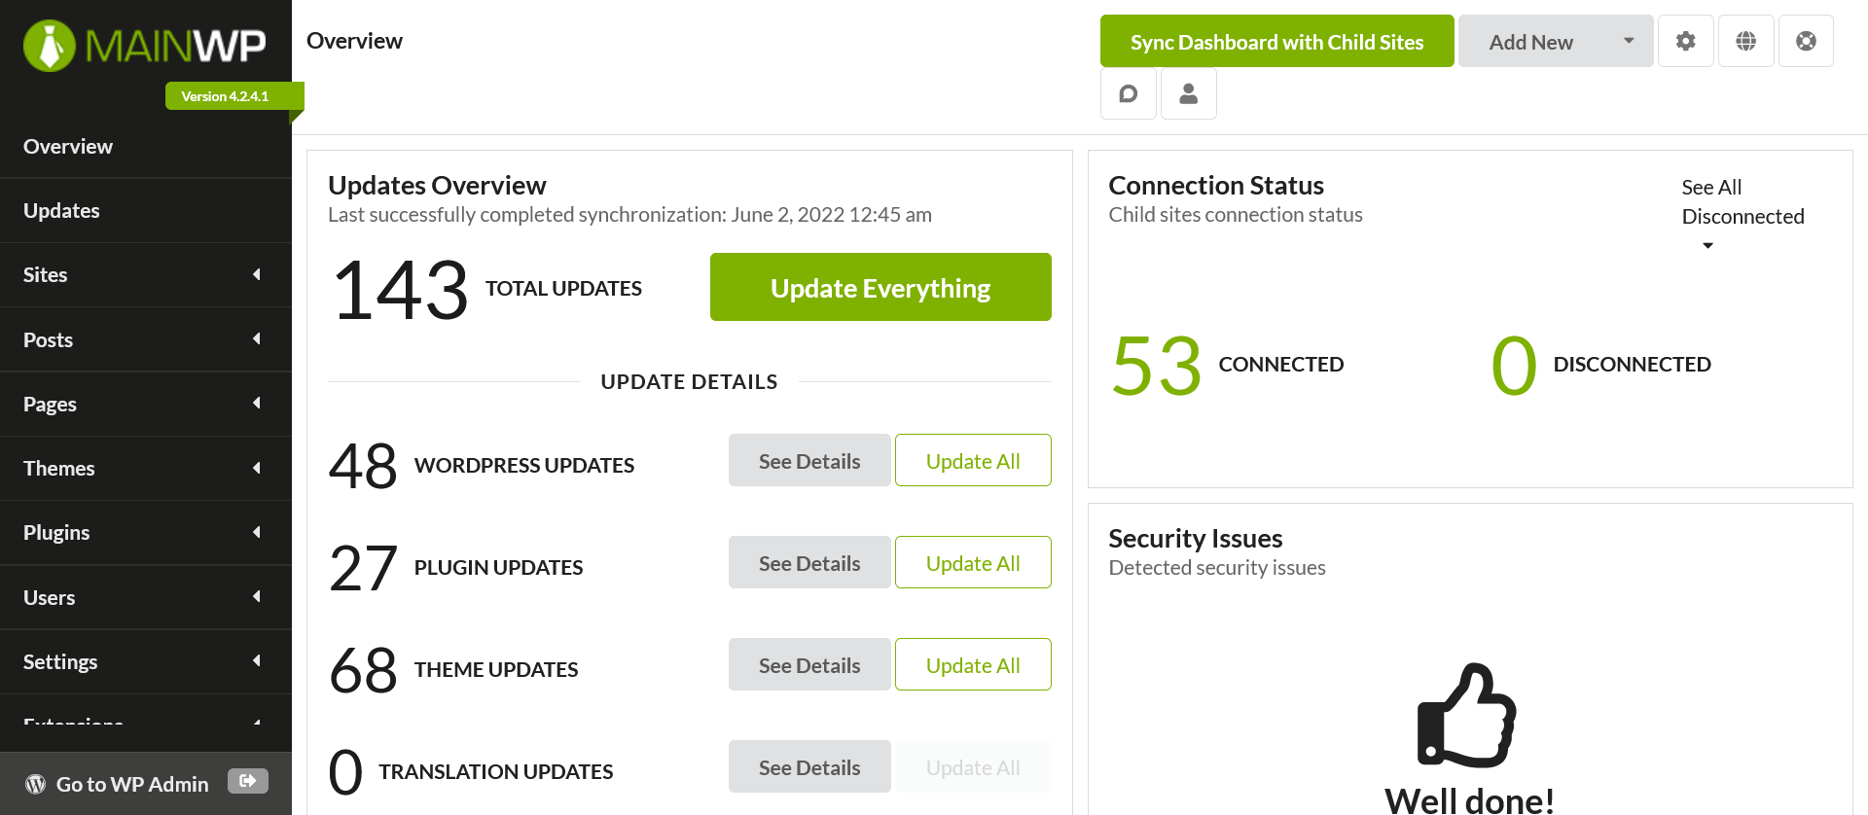
Task: Expand the Sites submenu arrow
Action: tap(257, 274)
